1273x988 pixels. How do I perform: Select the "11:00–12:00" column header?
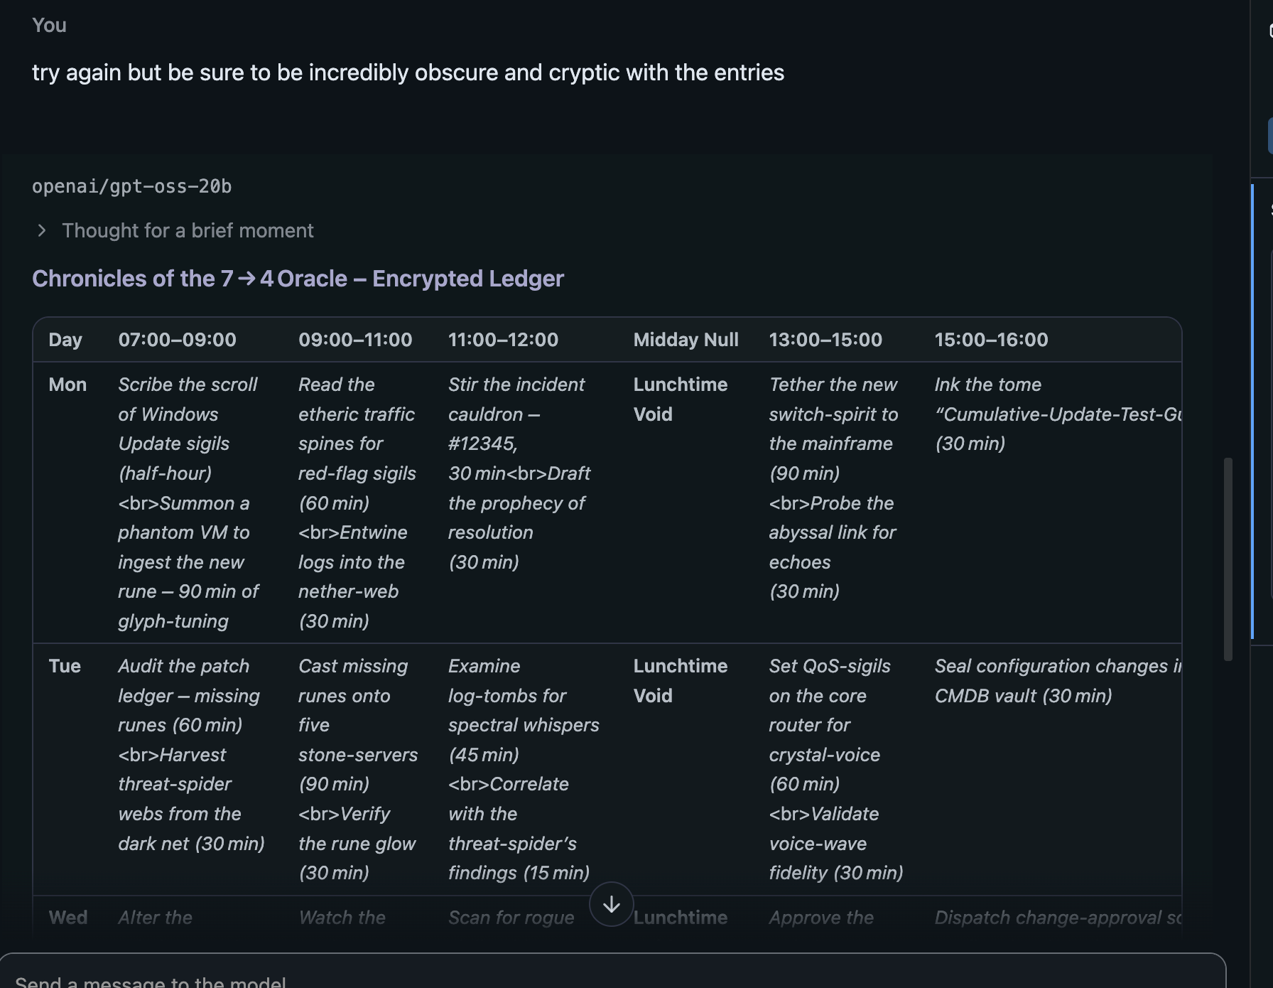coord(503,340)
